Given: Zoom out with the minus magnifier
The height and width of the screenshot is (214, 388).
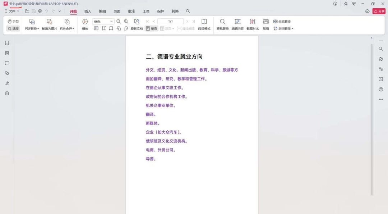Looking at the screenshot, I should 119,22.
